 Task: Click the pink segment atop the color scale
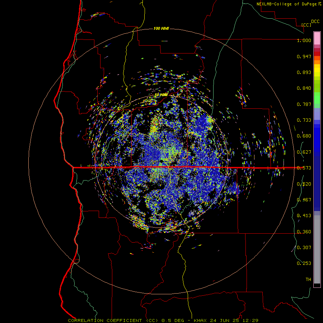317,38
